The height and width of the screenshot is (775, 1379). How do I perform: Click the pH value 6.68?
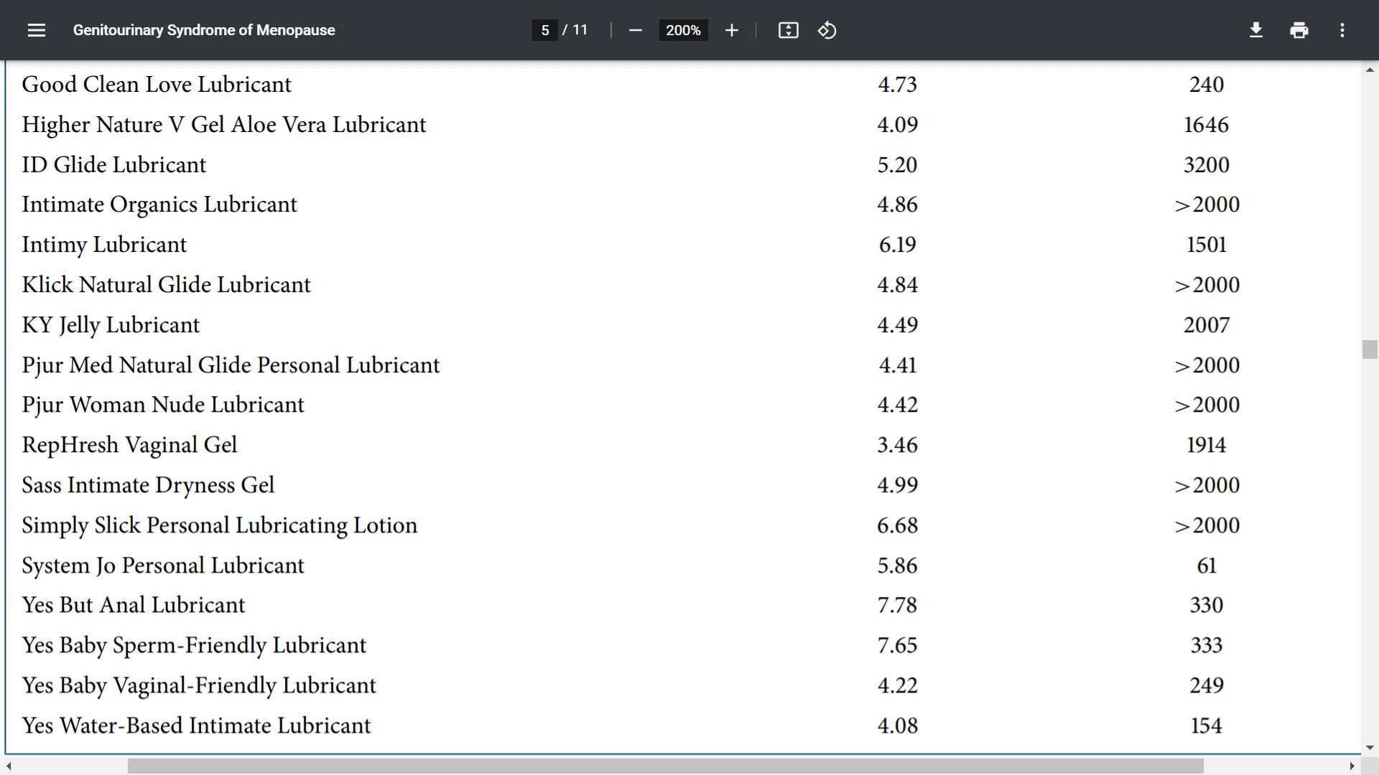[898, 526]
